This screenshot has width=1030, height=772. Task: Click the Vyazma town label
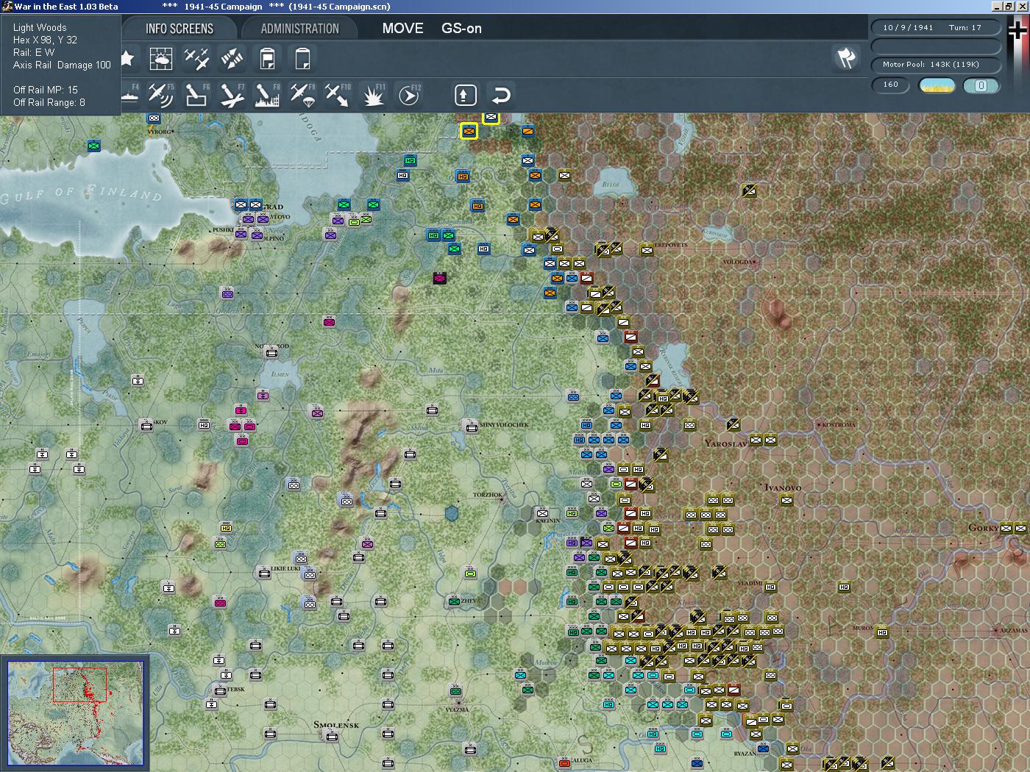[457, 710]
